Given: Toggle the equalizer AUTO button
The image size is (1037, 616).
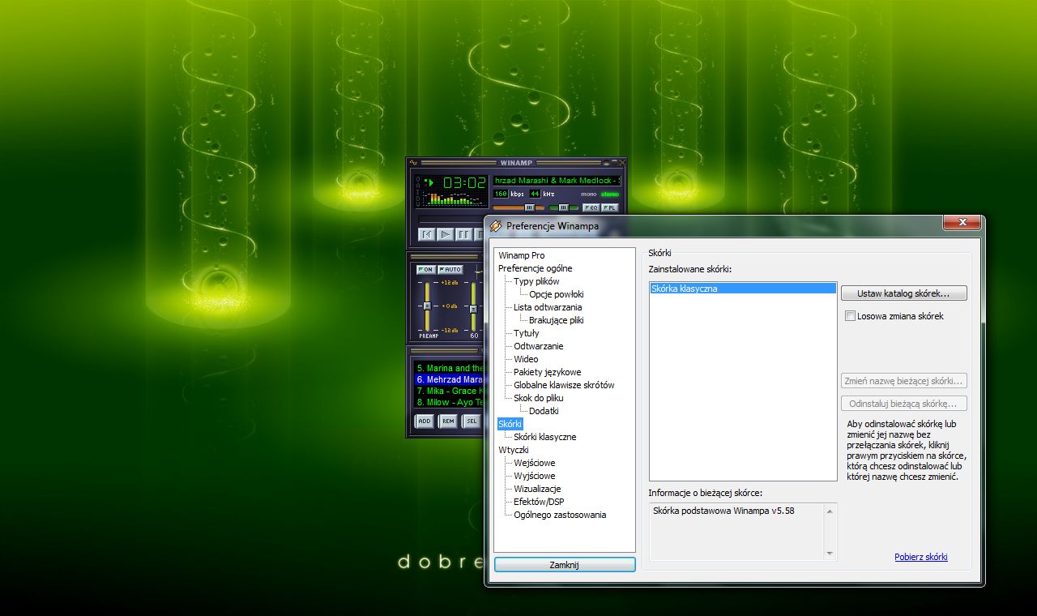Looking at the screenshot, I should (450, 269).
